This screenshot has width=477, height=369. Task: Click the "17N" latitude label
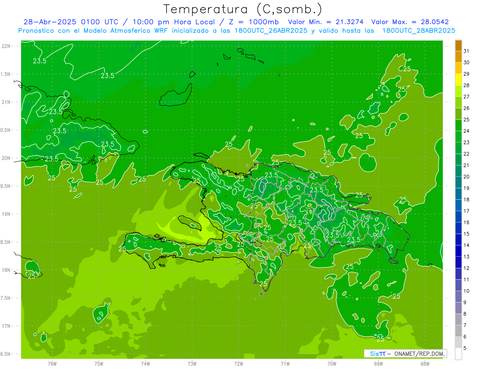click(x=6, y=326)
